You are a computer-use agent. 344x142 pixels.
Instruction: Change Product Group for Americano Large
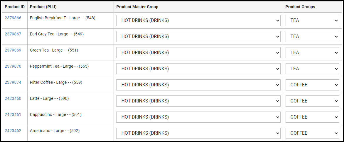click(312, 133)
